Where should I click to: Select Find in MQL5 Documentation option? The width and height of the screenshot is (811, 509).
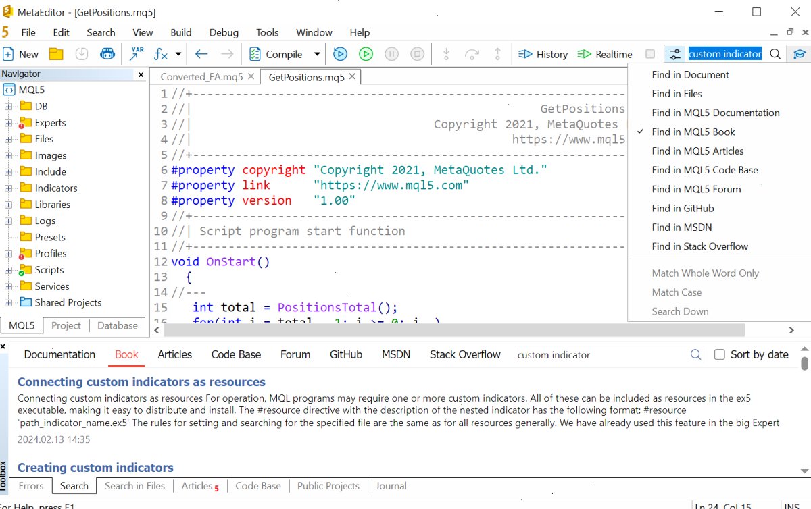716,113
